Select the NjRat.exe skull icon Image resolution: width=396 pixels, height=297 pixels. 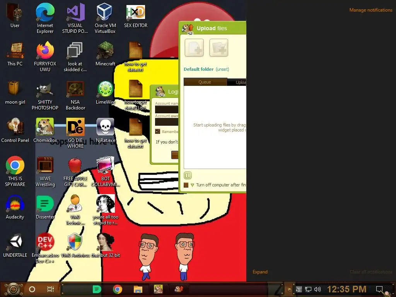tap(105, 131)
